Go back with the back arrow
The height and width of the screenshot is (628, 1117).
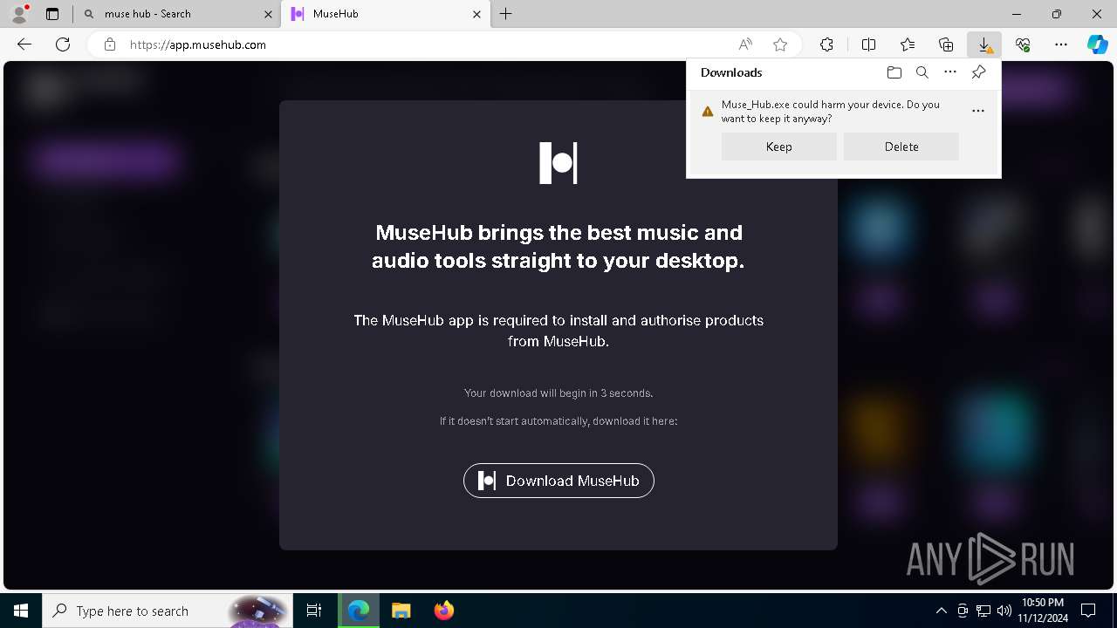(x=24, y=44)
